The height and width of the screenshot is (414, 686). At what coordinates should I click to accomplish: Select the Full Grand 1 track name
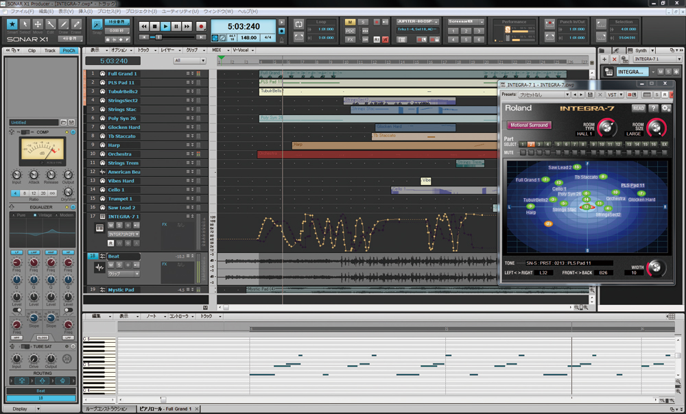click(123, 73)
